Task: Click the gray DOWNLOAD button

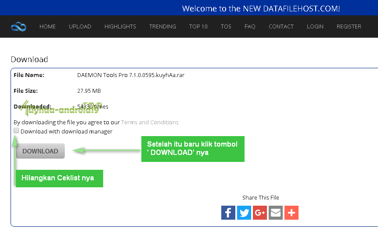Action: (x=40, y=151)
